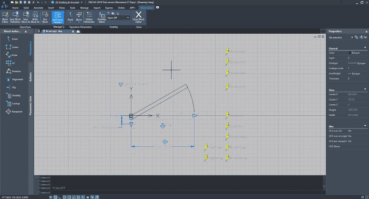Screen dimensions: 369x199
Task: Select Rotation parameter in authoring palette
Action: pyautogui.click(x=14, y=71)
